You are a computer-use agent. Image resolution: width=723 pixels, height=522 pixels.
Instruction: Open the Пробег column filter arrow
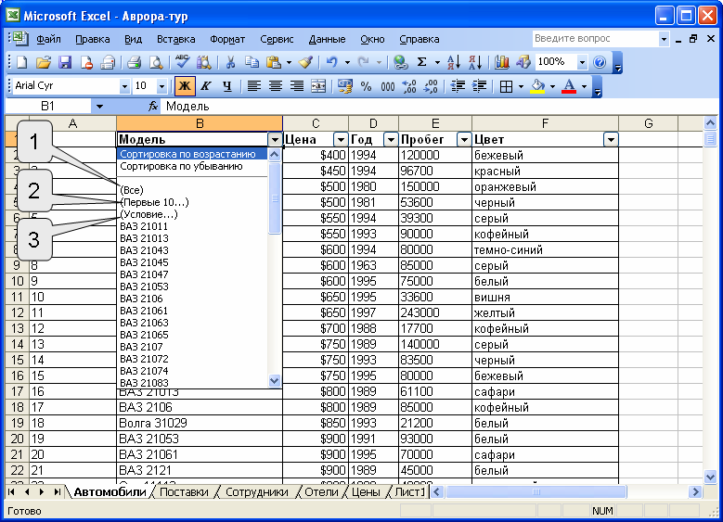coord(464,140)
